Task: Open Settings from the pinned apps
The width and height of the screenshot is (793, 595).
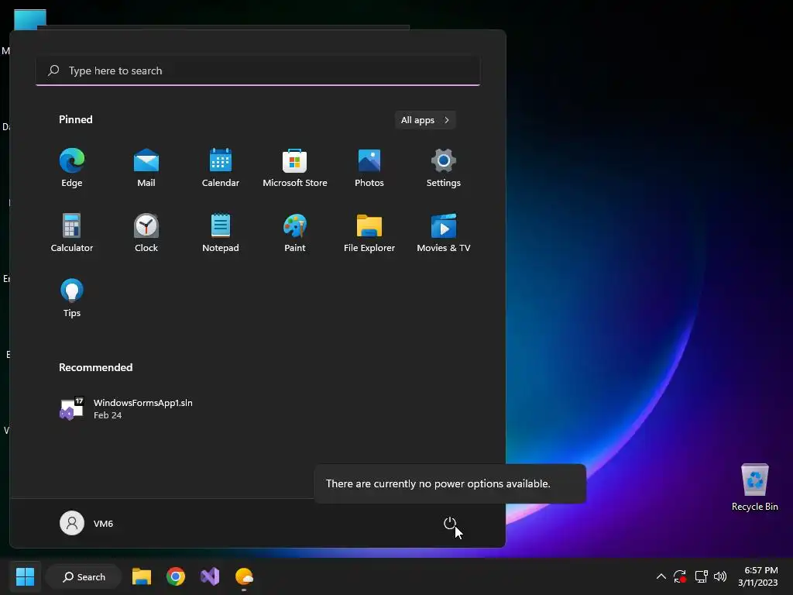Action: click(x=444, y=167)
